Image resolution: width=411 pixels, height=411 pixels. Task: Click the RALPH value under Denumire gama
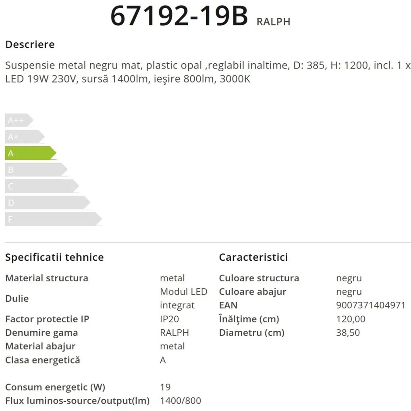click(x=174, y=332)
